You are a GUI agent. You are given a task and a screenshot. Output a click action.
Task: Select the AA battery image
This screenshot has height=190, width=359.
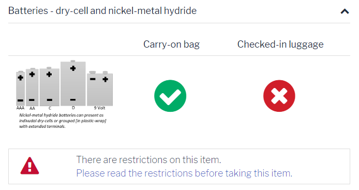(x=32, y=87)
